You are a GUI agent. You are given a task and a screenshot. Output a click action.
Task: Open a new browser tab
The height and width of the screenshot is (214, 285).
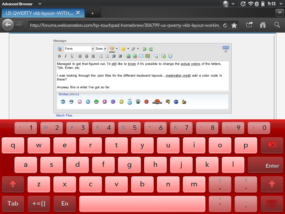(92, 13)
